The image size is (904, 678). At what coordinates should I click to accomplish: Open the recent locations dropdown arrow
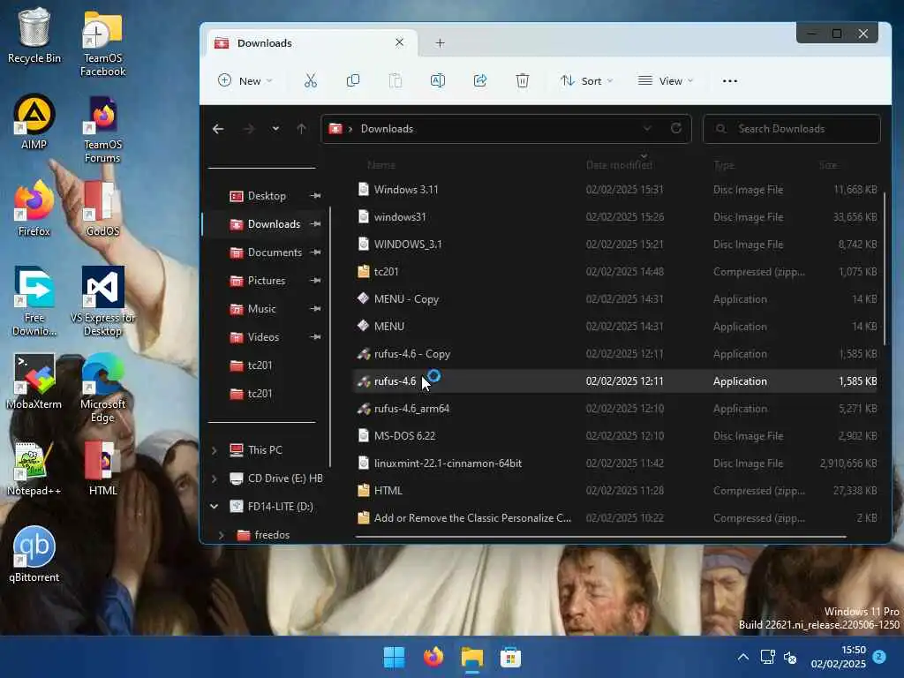(275, 129)
